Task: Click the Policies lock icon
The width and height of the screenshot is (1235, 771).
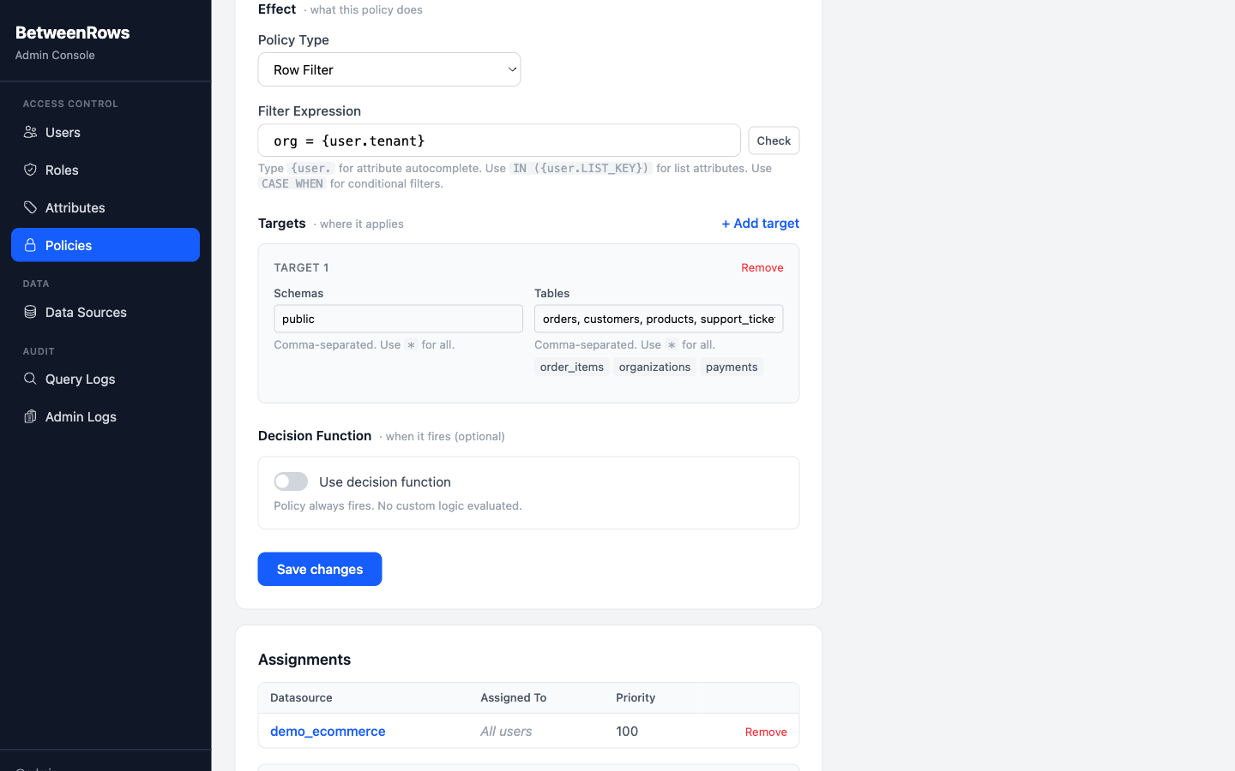Action: [30, 245]
